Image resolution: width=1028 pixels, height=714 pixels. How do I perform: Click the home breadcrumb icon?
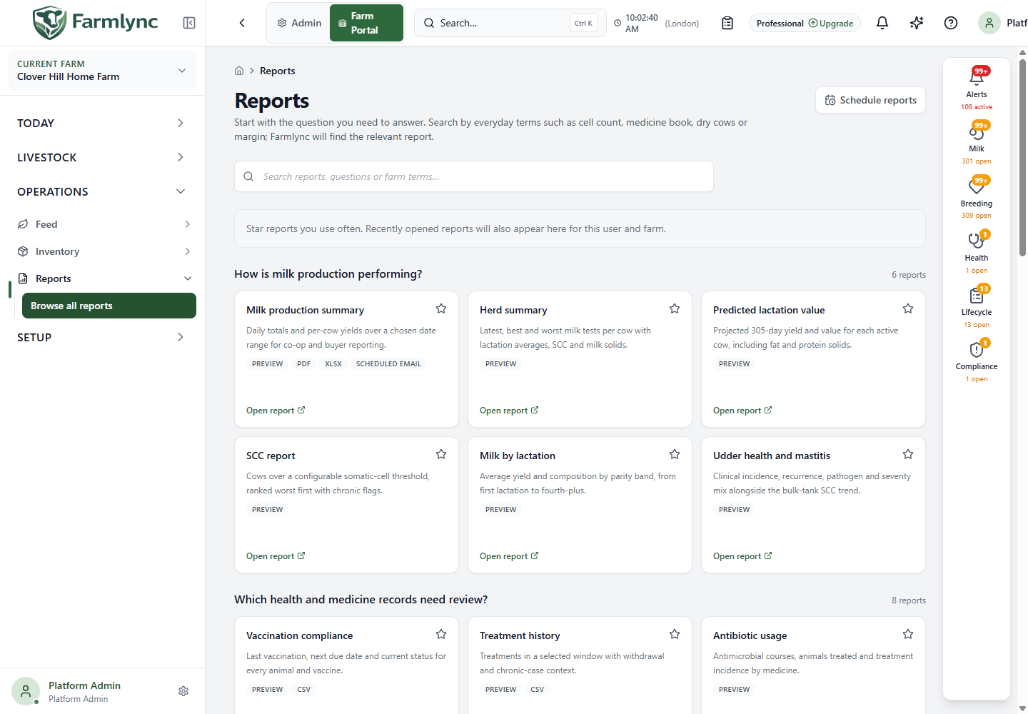pos(239,71)
